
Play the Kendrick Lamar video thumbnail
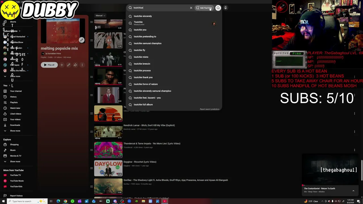point(108,132)
